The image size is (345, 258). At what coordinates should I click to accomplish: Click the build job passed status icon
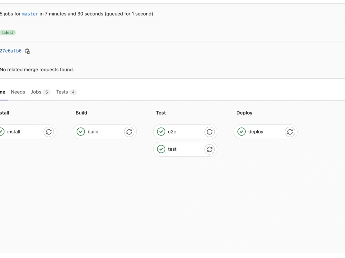pos(81,132)
